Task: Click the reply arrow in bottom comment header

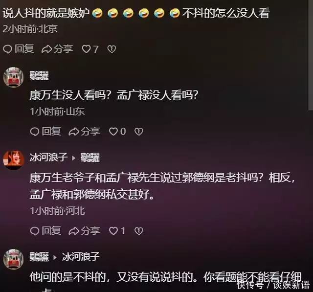Action: click(55, 257)
